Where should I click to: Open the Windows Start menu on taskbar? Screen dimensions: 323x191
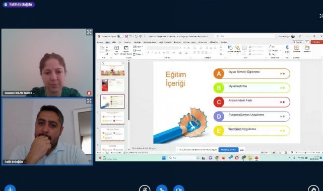pos(164,158)
